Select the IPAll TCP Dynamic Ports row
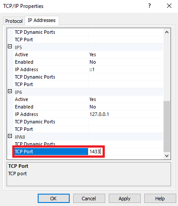Viewport: 178px width, 206px height. (88, 144)
